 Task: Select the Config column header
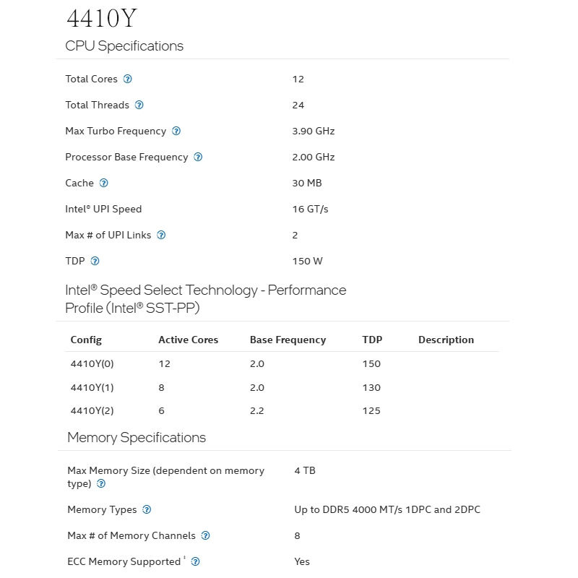(x=86, y=340)
